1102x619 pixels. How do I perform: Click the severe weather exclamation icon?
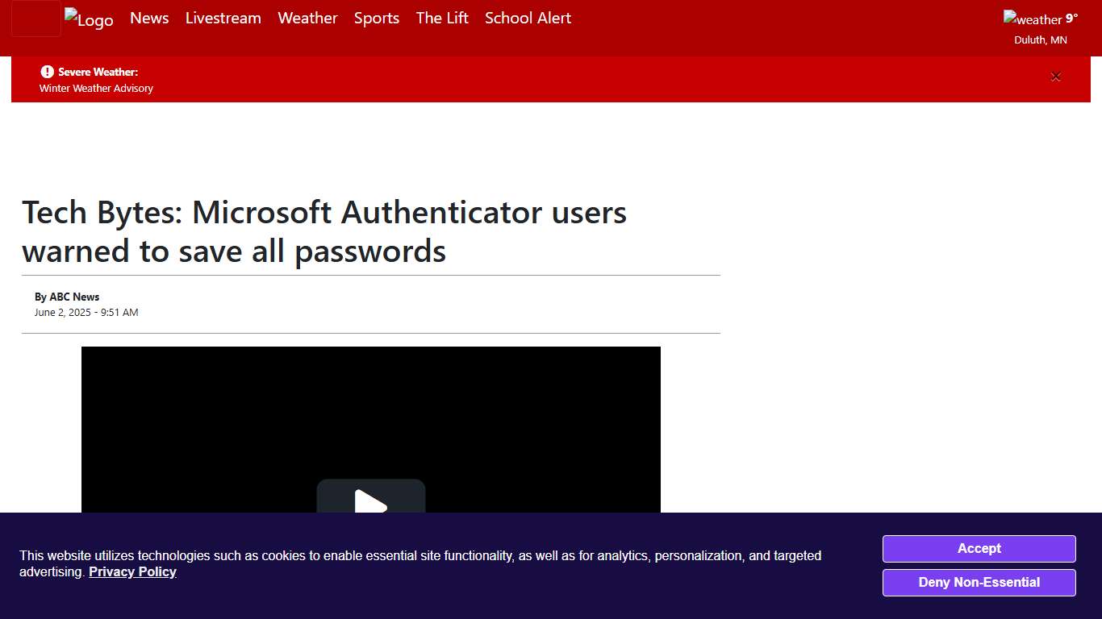[x=48, y=72]
